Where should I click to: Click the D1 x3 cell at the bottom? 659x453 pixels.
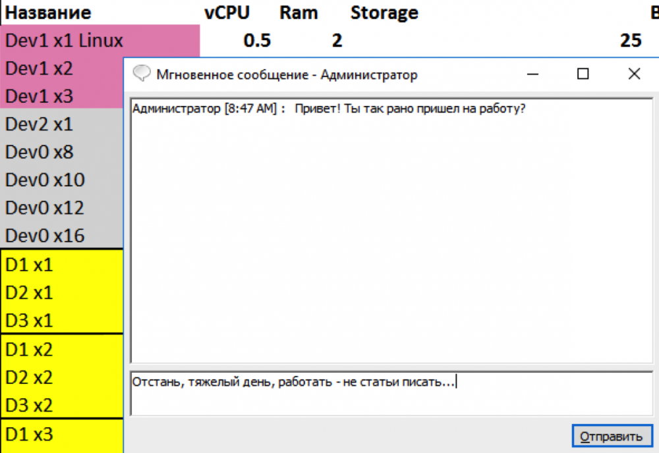click(40, 435)
